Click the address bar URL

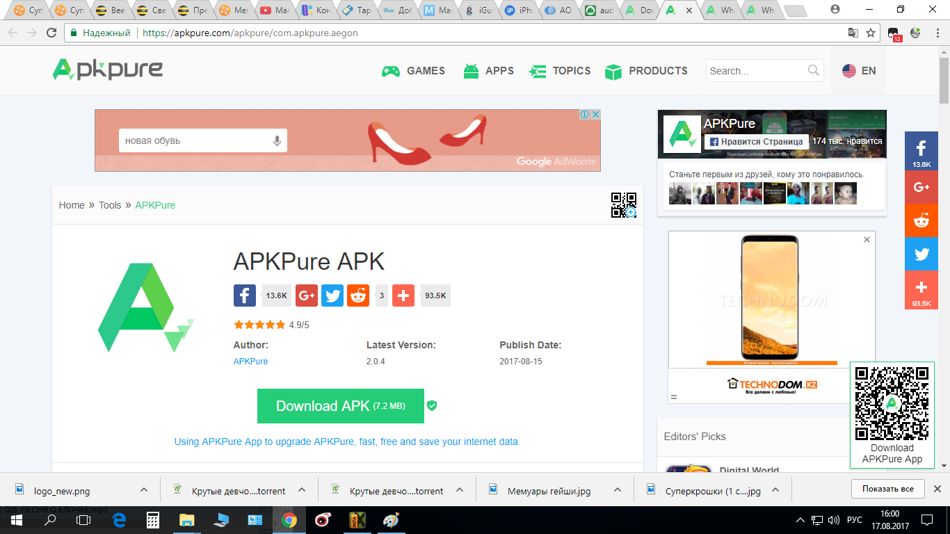(x=250, y=33)
